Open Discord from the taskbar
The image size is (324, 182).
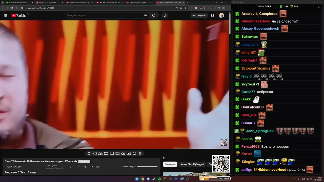[x=148, y=179]
